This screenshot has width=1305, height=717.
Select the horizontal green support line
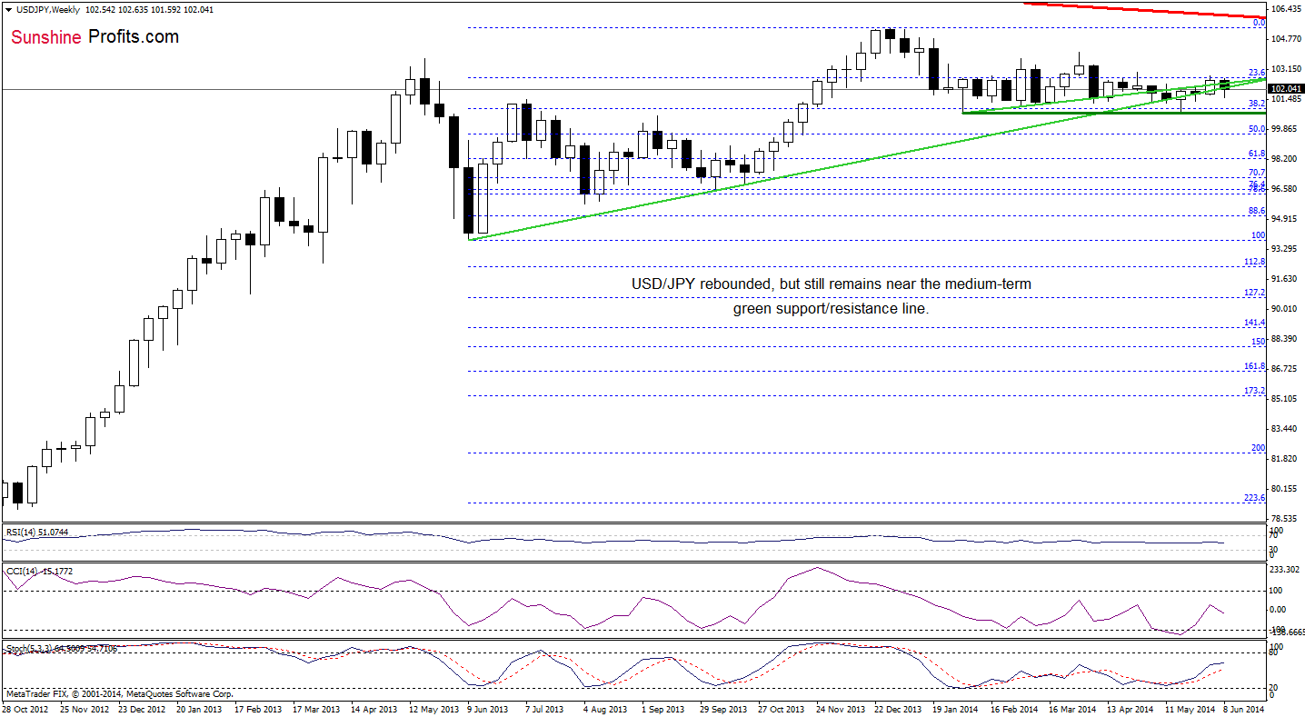pos(1114,113)
